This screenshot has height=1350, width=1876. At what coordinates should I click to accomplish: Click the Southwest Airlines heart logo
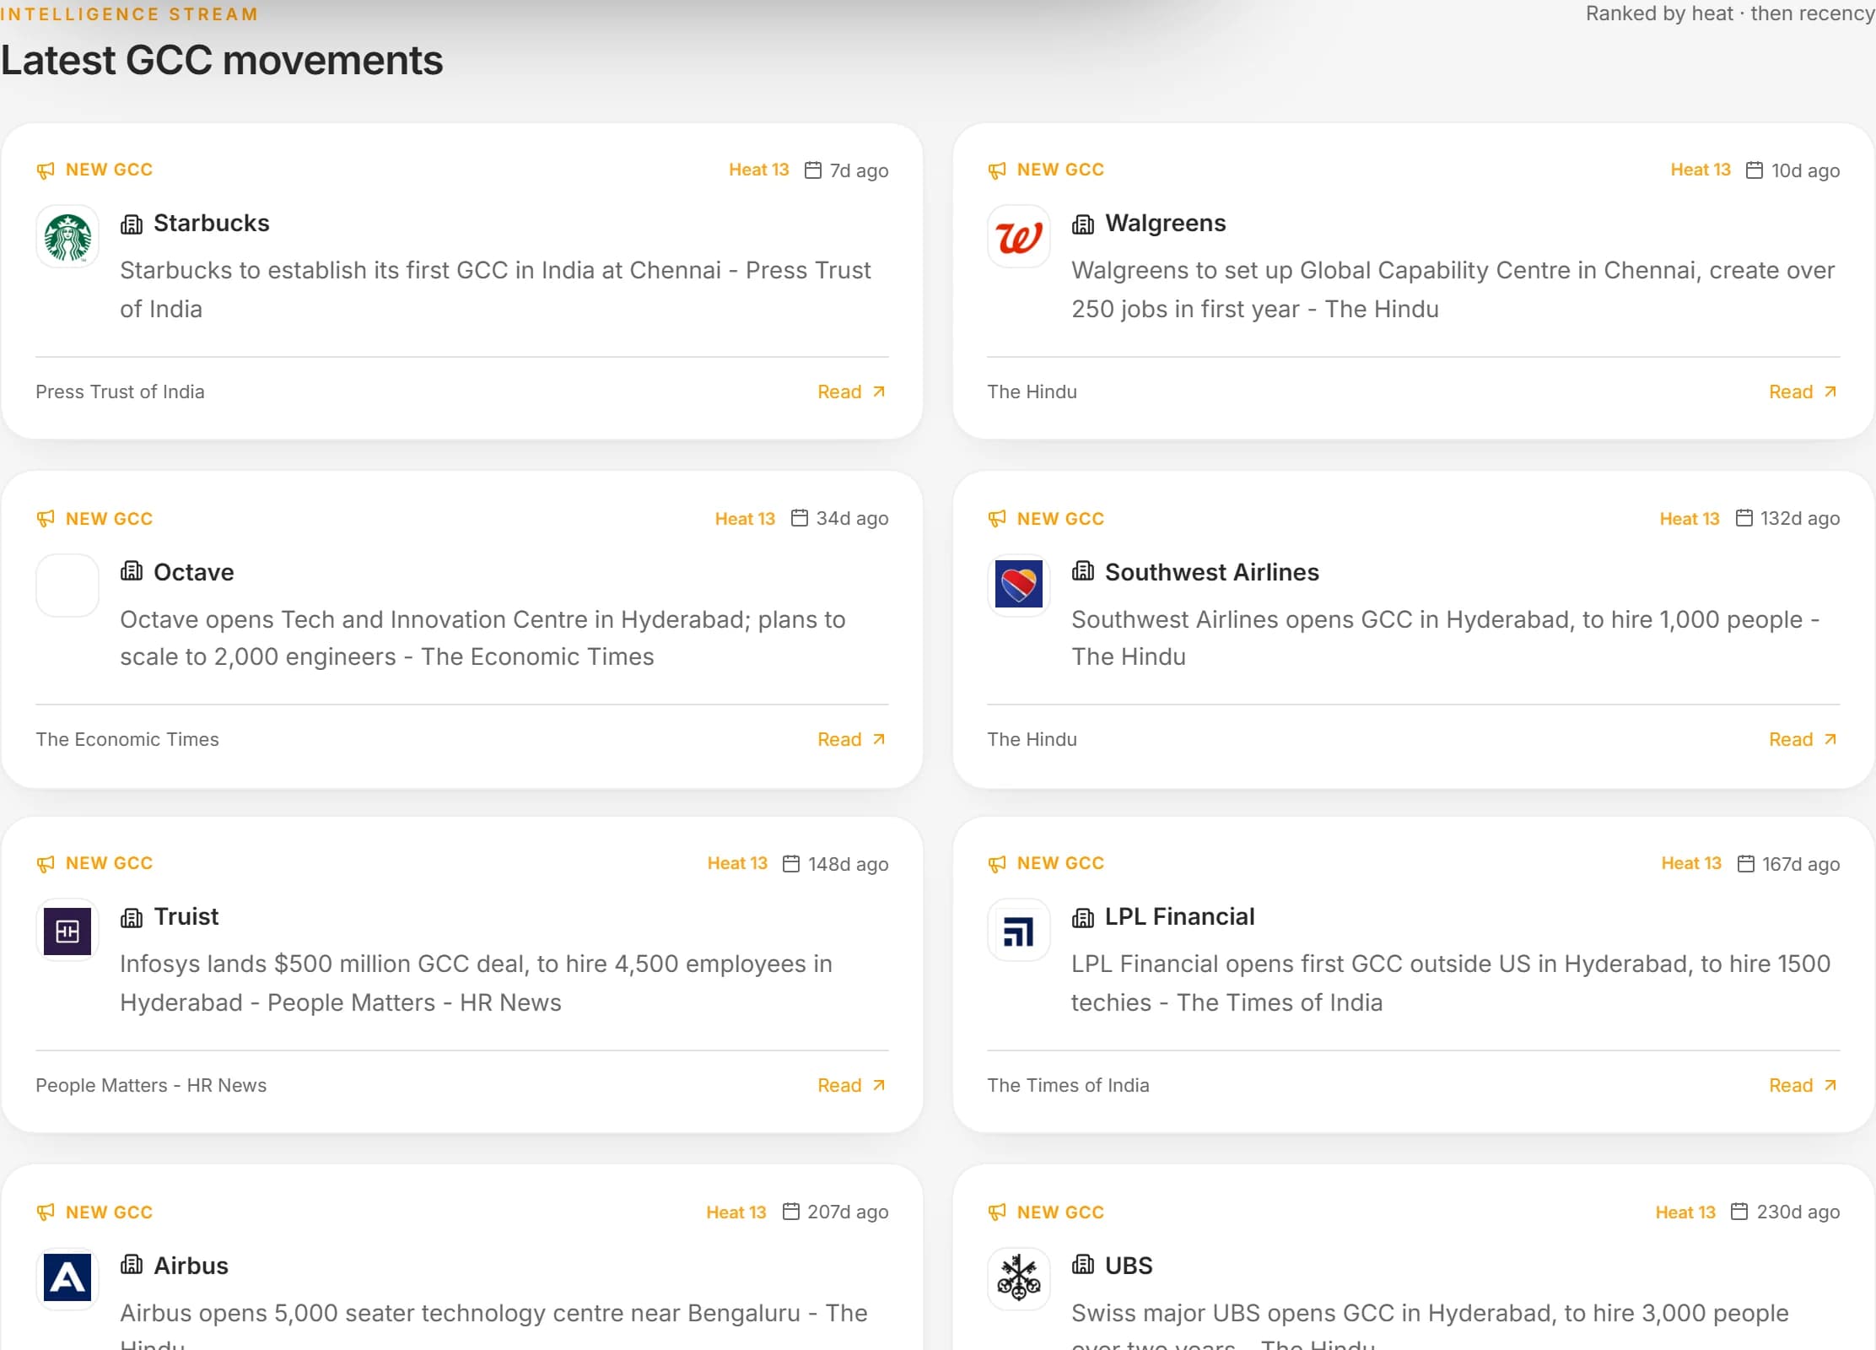(1019, 585)
